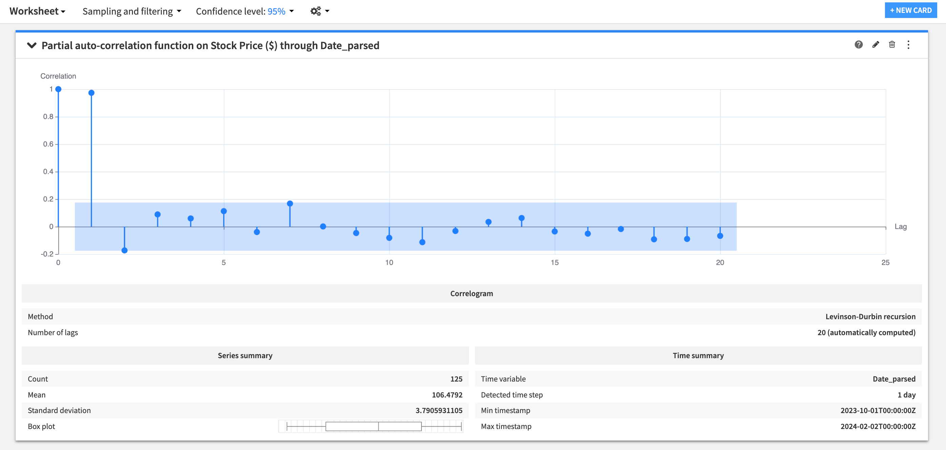Image resolution: width=946 pixels, height=450 pixels.
Task: Click the lag 1 data point
Action: point(92,93)
